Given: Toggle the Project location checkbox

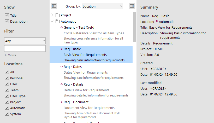Looking at the screenshot, I should [7, 102].
